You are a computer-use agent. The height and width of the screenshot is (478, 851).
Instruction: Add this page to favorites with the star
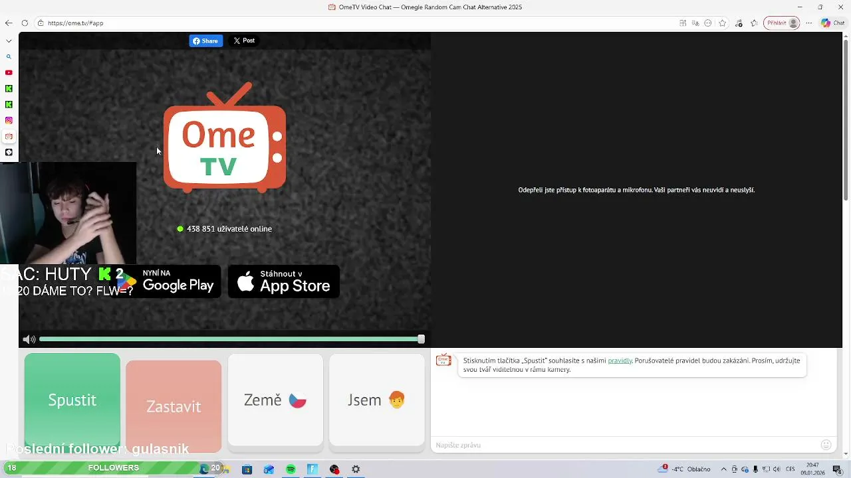[723, 23]
